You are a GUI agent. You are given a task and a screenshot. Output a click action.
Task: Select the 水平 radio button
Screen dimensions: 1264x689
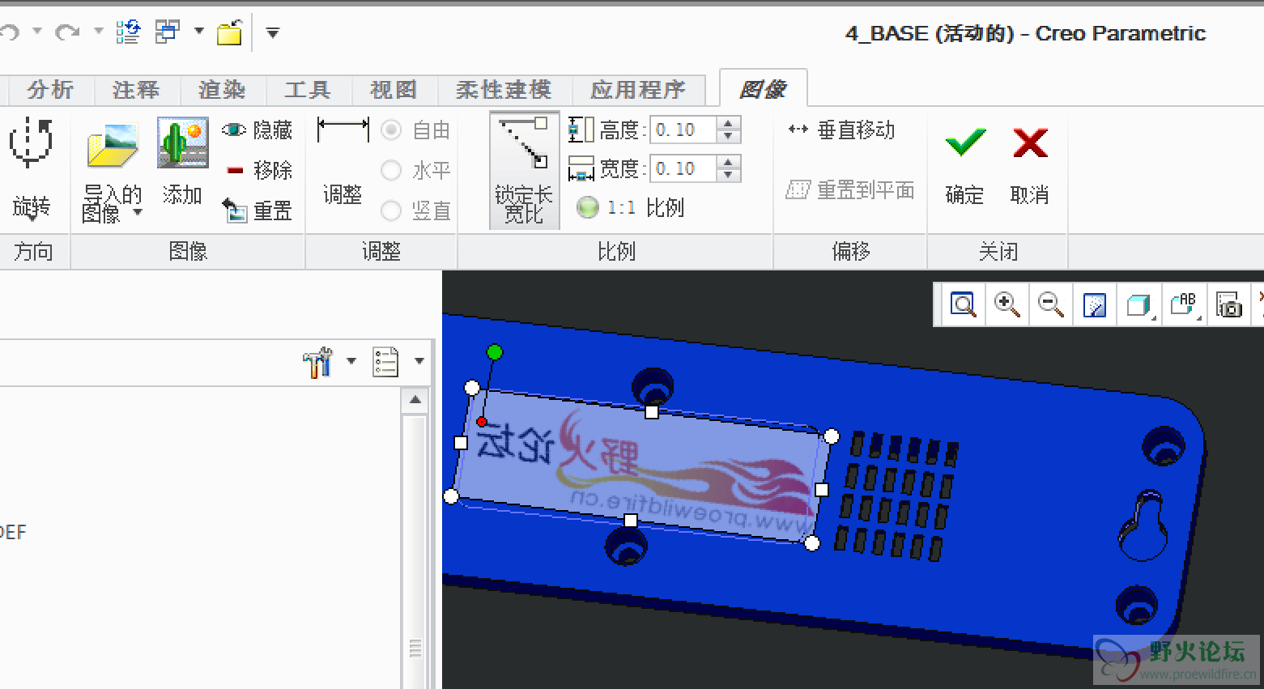(391, 170)
